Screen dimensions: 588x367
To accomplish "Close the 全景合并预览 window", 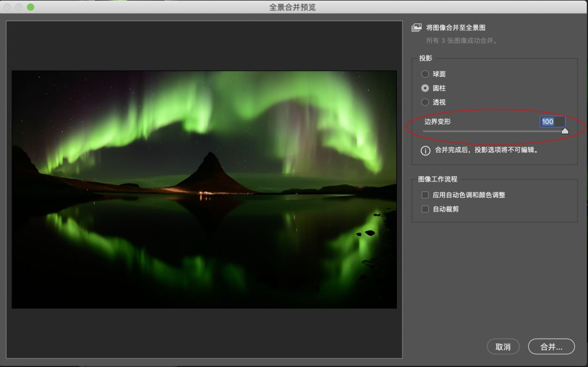I will point(8,7).
